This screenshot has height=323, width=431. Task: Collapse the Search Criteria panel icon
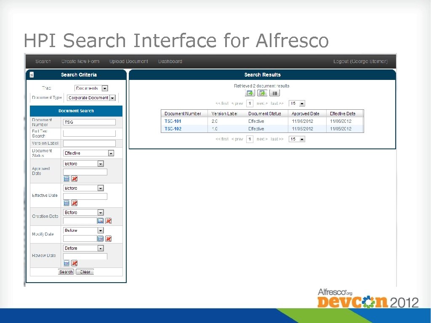pyautogui.click(x=32, y=75)
